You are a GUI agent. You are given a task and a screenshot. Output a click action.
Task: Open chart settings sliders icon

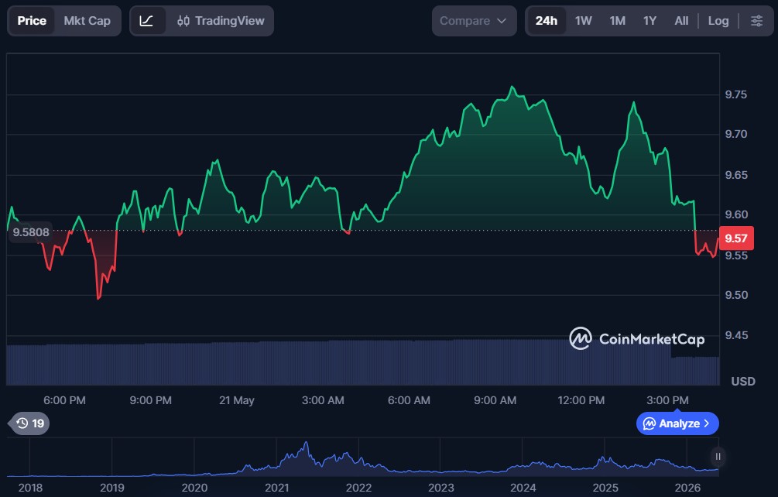point(756,21)
